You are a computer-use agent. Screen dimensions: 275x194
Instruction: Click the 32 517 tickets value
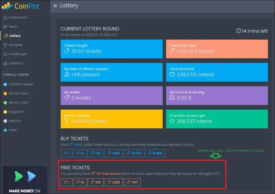point(86,51)
